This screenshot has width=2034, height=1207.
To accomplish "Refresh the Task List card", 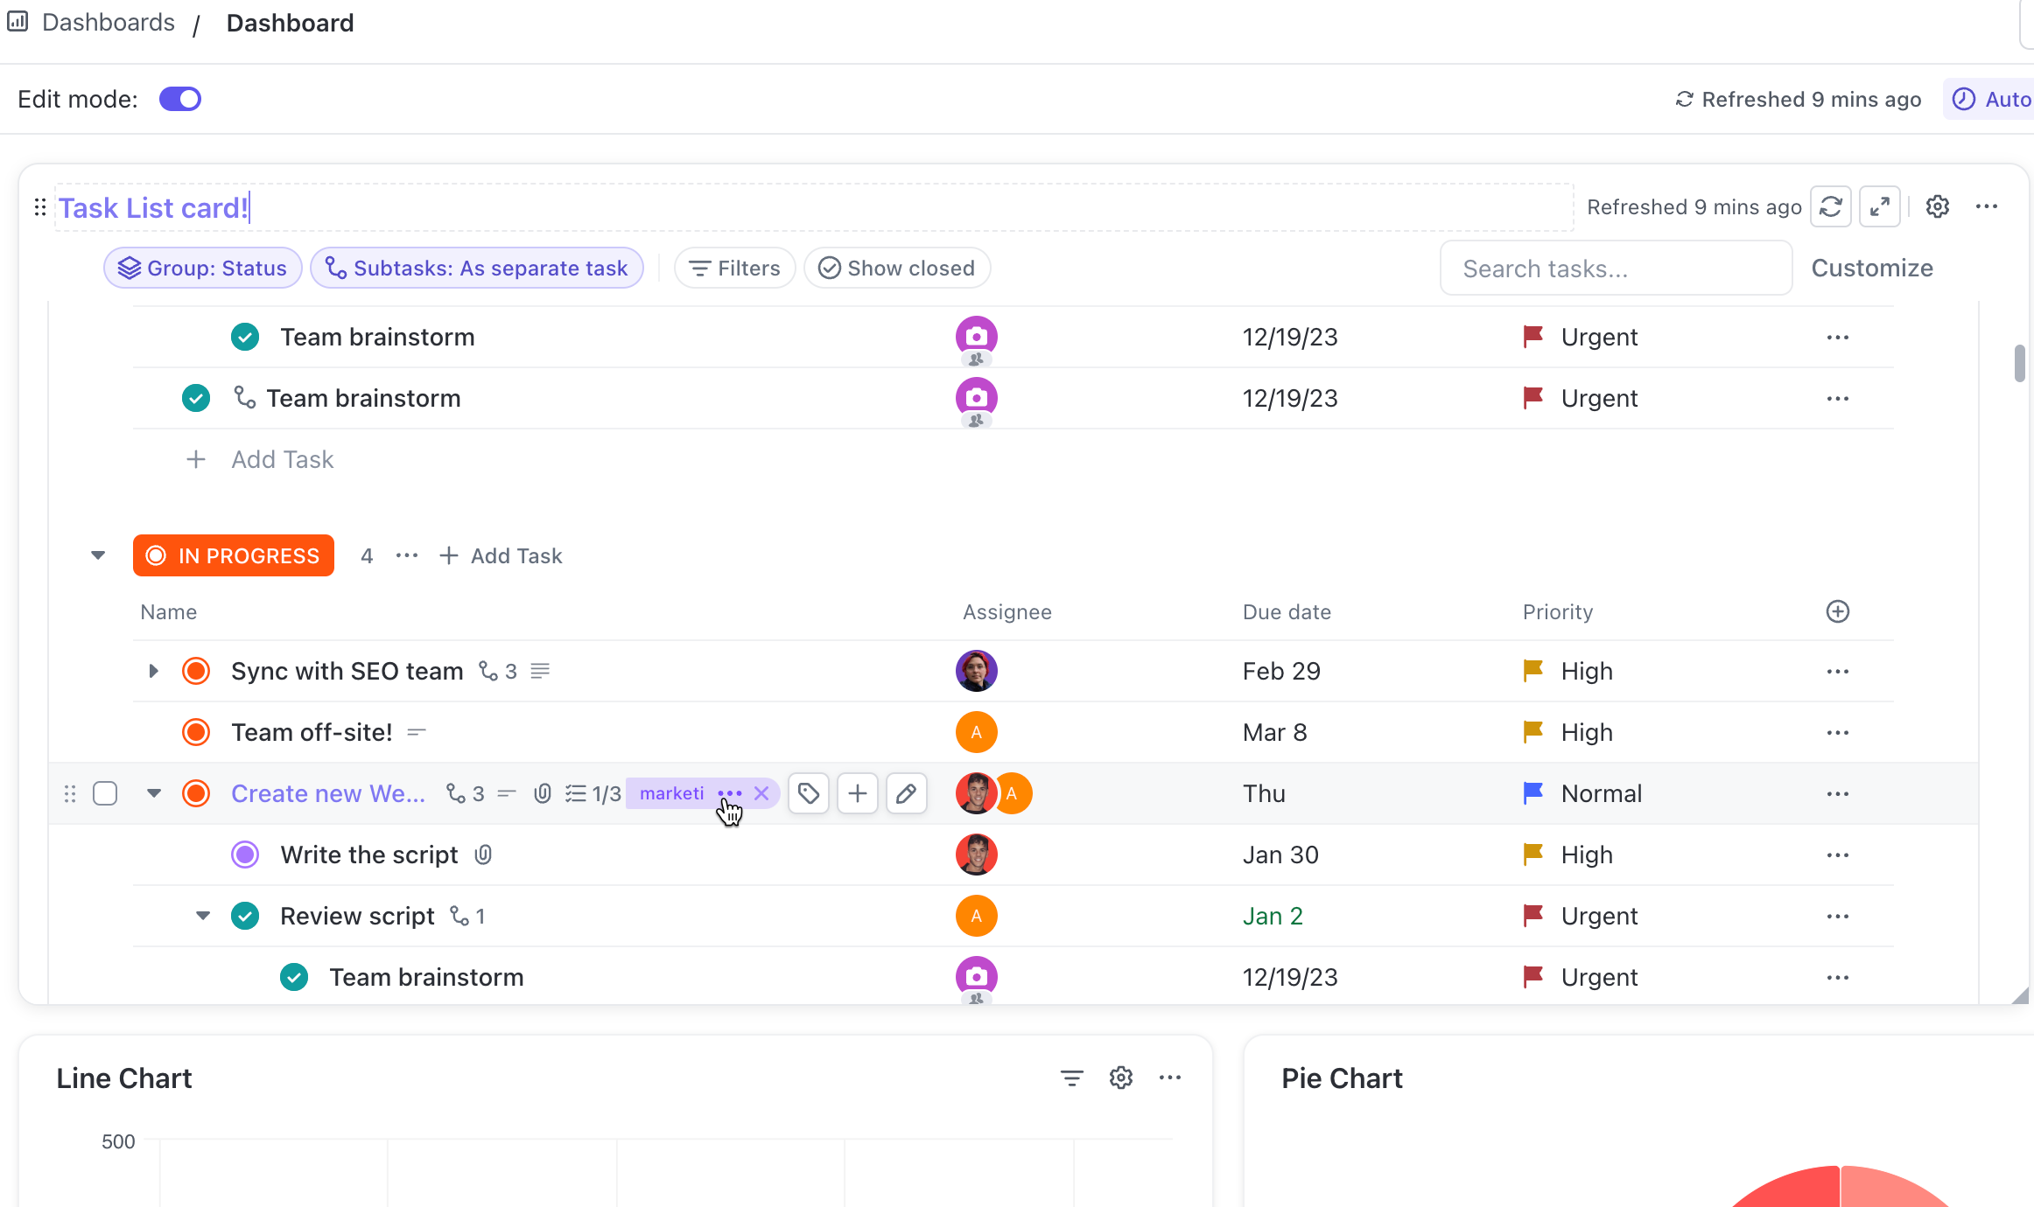I will [1830, 207].
